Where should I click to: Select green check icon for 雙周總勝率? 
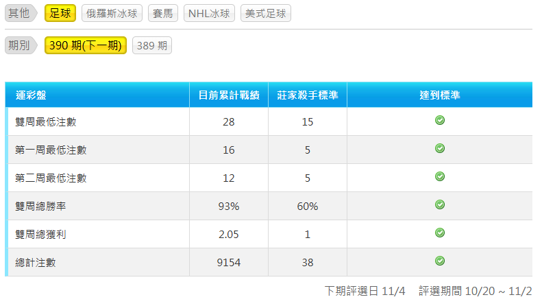coord(440,204)
